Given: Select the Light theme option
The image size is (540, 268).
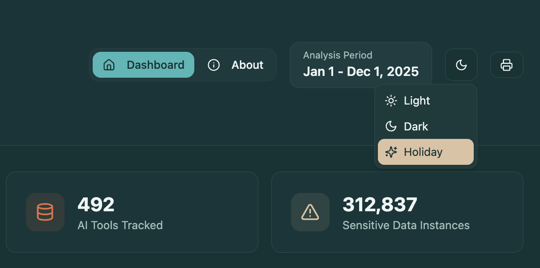Looking at the screenshot, I should pyautogui.click(x=426, y=101).
